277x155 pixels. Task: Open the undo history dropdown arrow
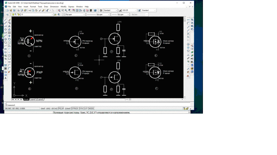50,10
